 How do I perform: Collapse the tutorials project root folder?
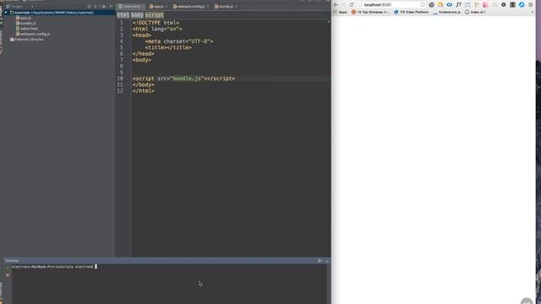[x=6, y=13]
